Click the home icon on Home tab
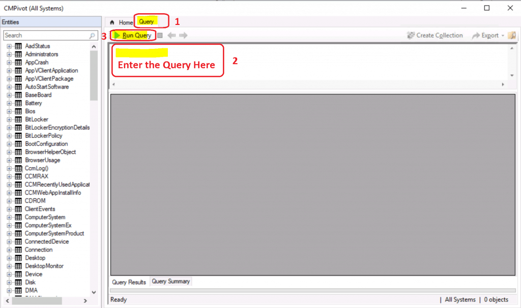The width and height of the screenshot is (521, 308). point(112,22)
